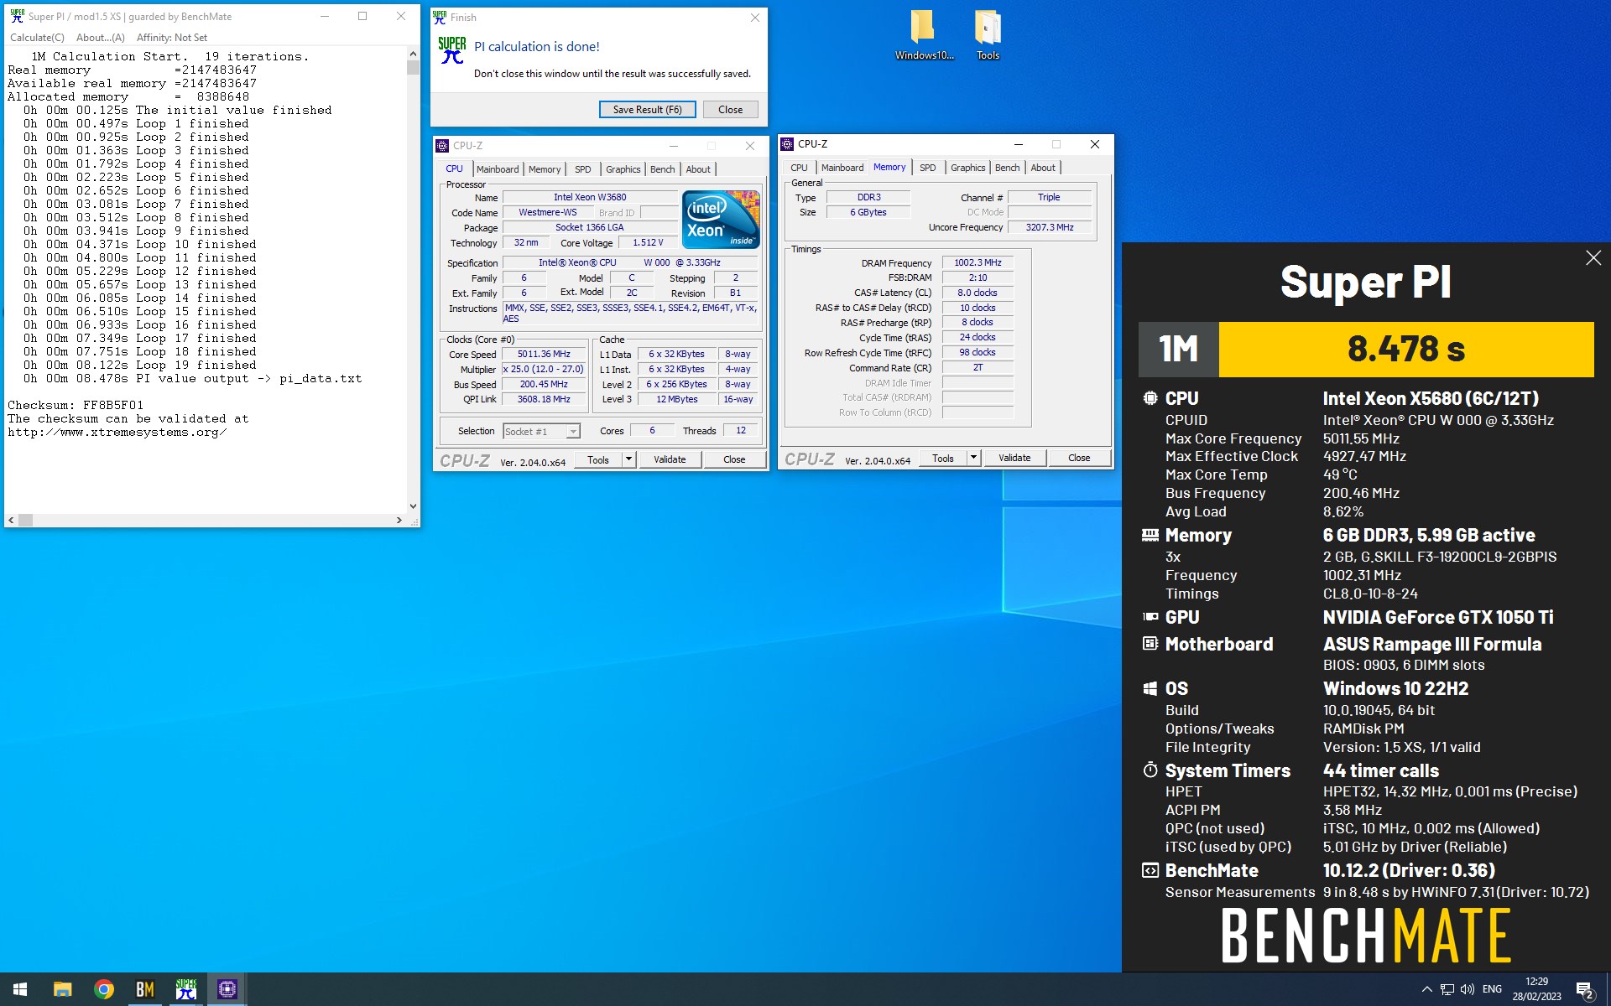Switch to Super PI taskbar icon
The width and height of the screenshot is (1611, 1006).
[185, 989]
